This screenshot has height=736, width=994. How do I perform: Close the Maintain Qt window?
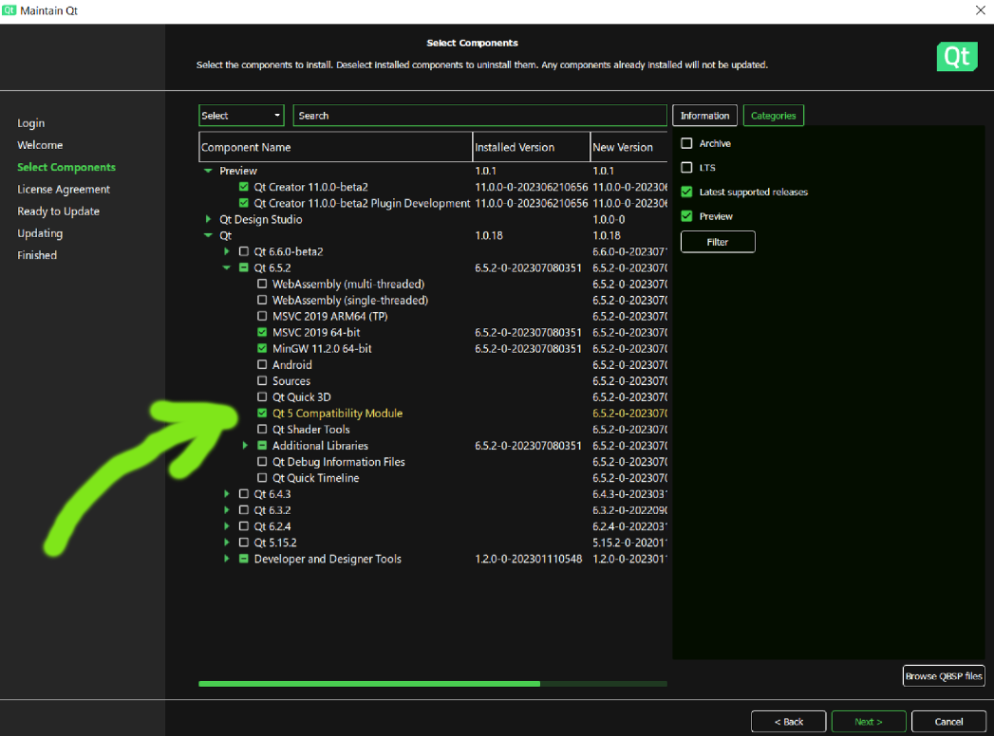[x=980, y=10]
